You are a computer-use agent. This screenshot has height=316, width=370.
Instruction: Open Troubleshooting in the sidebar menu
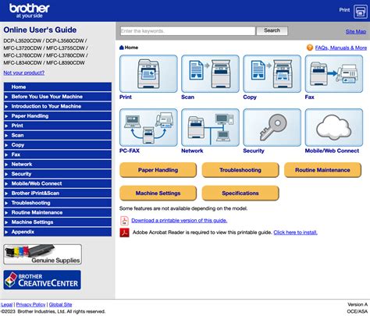[x=58, y=203]
